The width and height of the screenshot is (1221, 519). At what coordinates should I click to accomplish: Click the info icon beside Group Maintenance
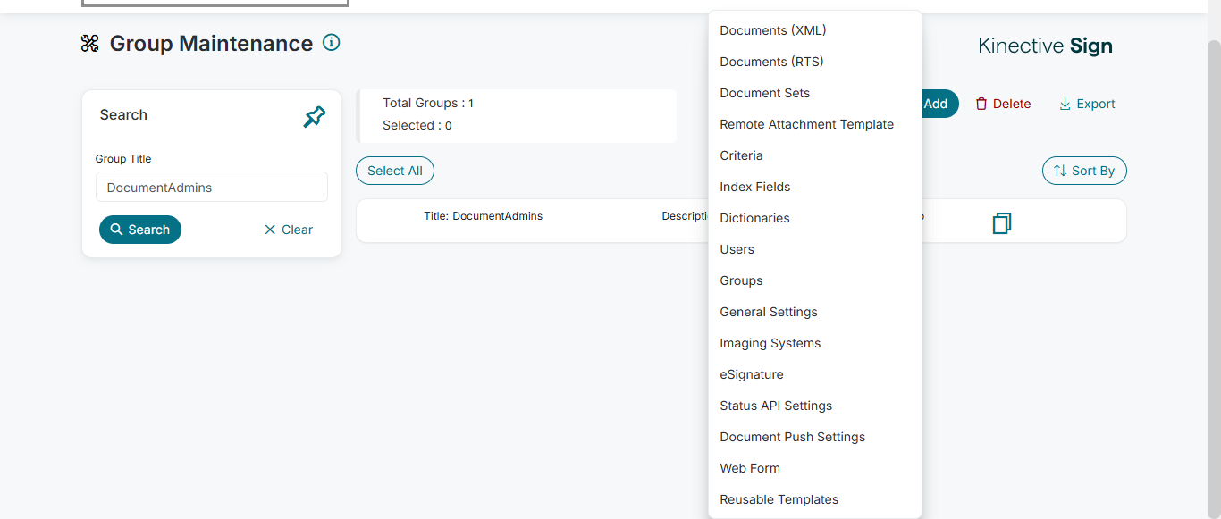(x=332, y=43)
